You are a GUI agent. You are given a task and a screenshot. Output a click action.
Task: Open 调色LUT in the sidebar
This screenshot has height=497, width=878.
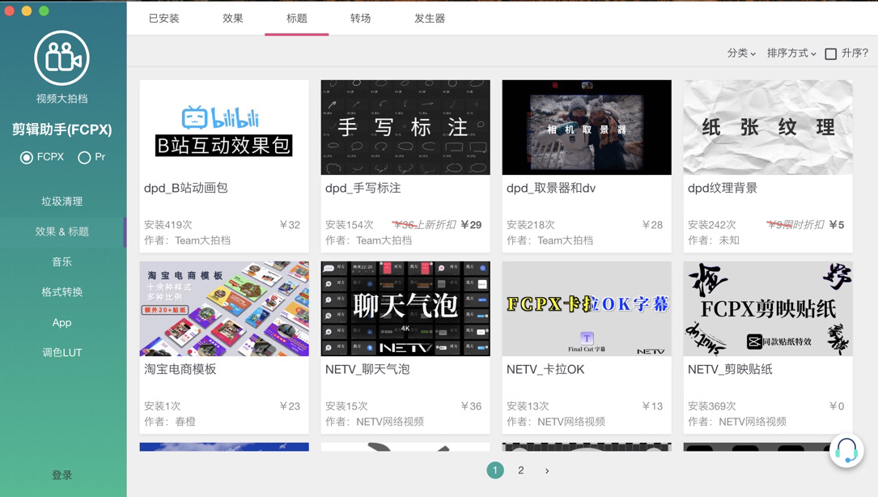62,352
